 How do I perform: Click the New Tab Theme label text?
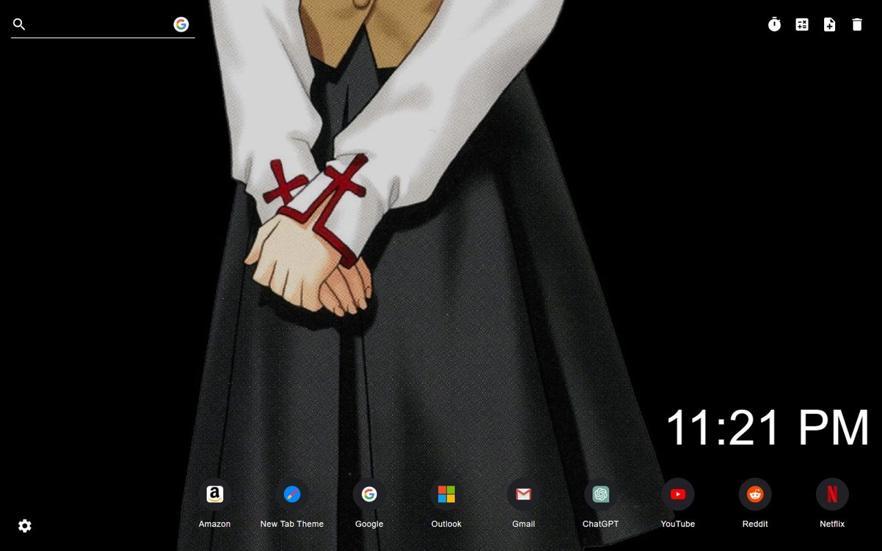pyautogui.click(x=292, y=524)
